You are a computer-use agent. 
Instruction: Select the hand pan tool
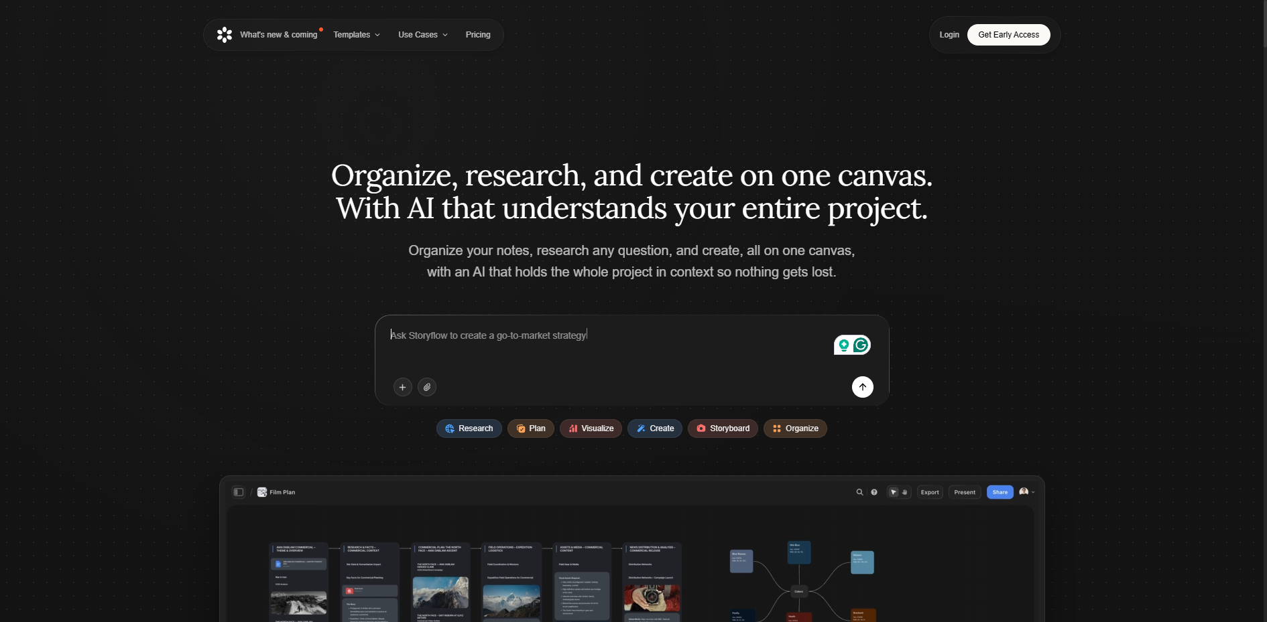click(905, 492)
